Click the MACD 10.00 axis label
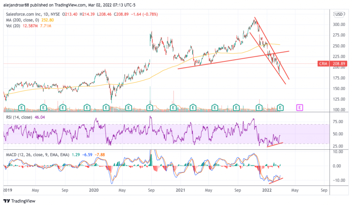 tap(338, 152)
